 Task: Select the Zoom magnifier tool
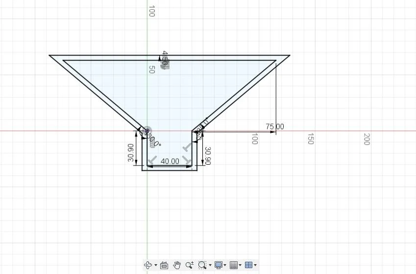click(x=190, y=265)
